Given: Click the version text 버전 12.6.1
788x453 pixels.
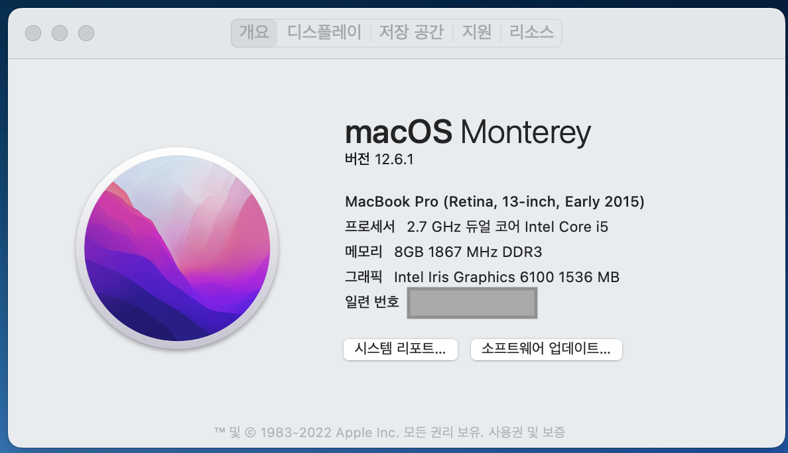Looking at the screenshot, I should [x=379, y=160].
